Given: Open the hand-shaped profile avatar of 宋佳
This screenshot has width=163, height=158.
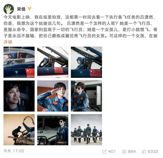Looking at the screenshot, I should (9, 9).
